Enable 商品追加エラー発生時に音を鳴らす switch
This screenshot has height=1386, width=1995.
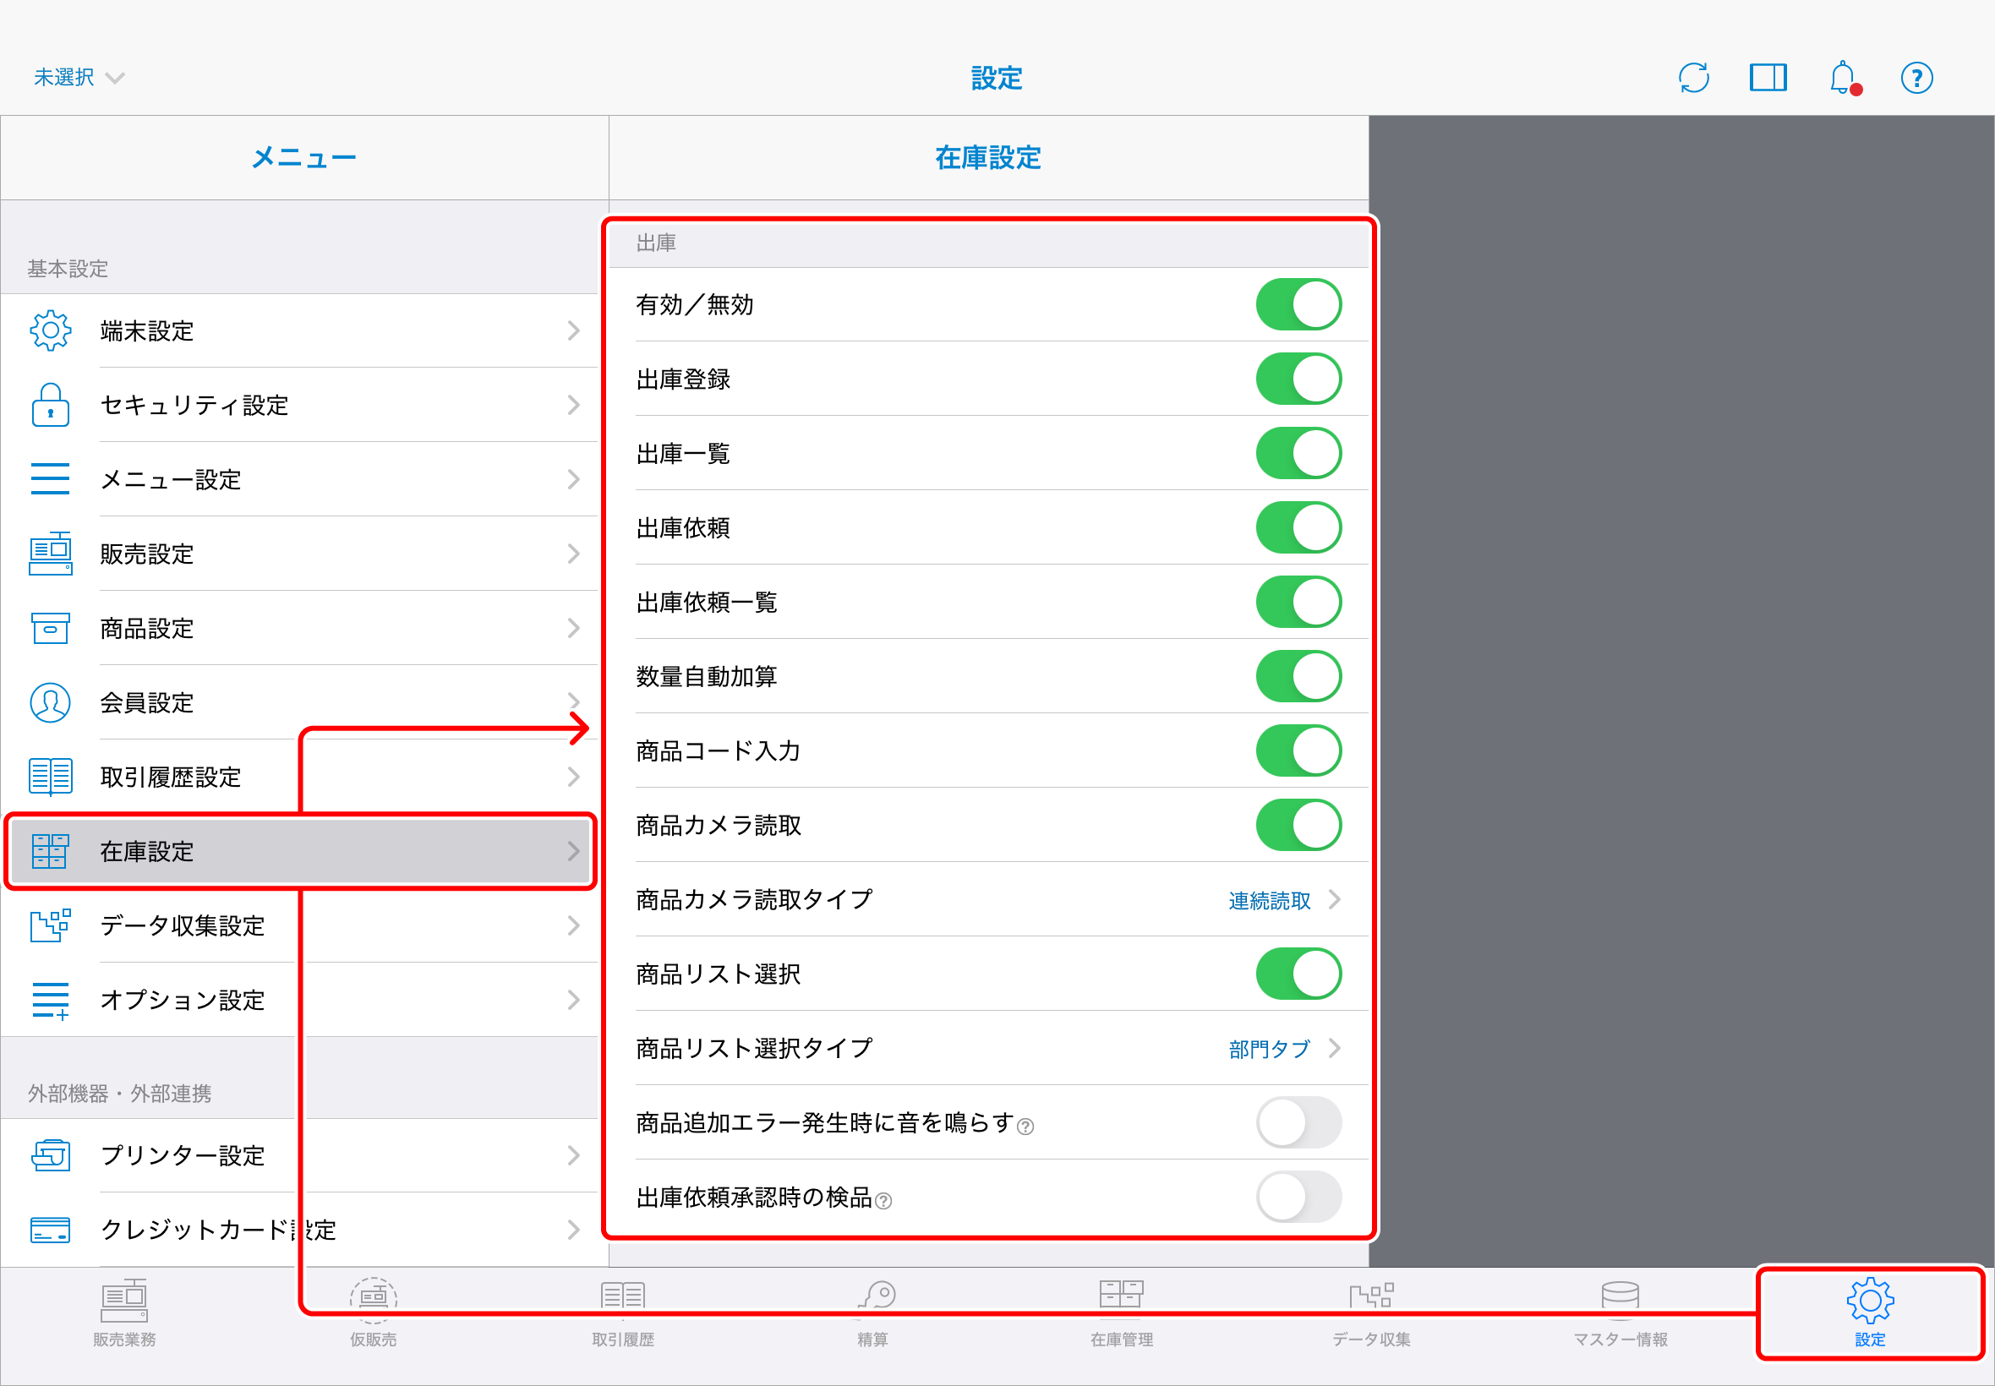pyautogui.click(x=1298, y=1123)
